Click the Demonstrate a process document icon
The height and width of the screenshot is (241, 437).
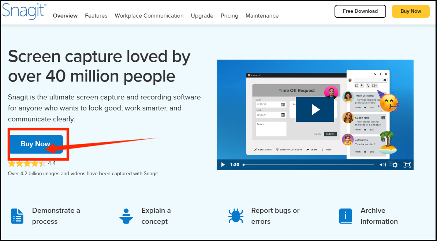pos(17,216)
